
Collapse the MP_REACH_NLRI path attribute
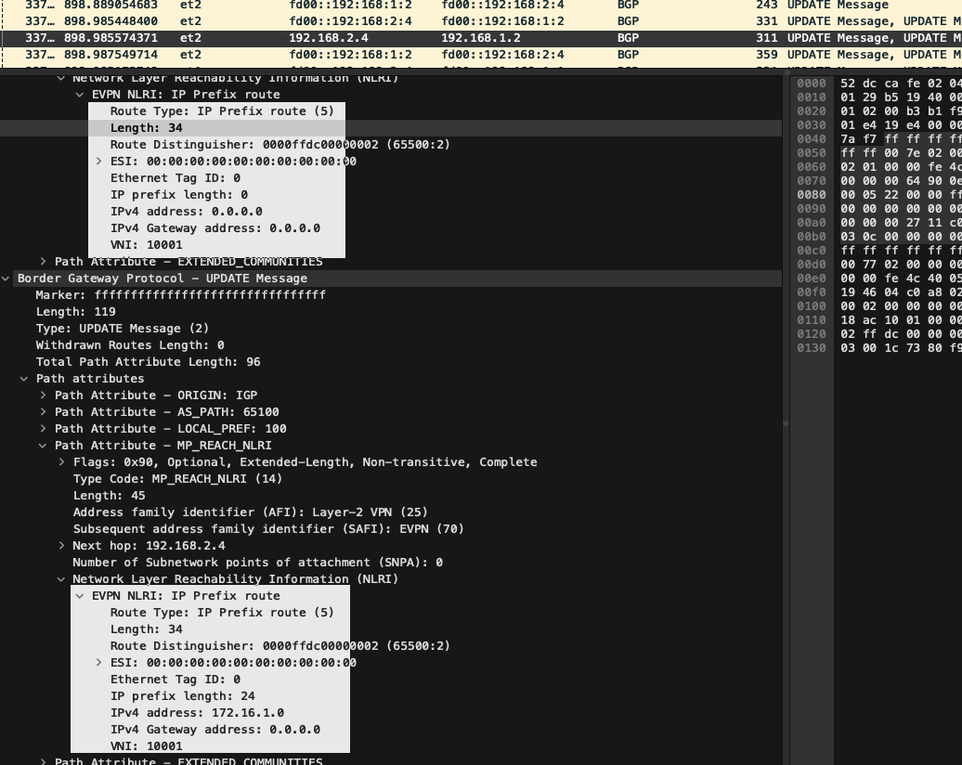coord(44,446)
